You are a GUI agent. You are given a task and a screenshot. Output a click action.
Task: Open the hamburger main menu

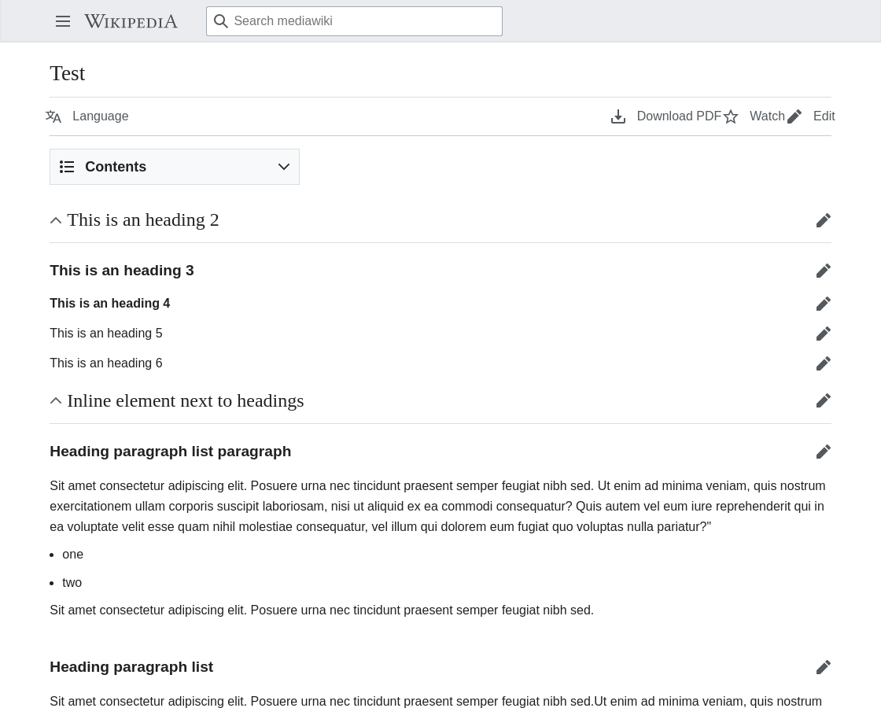coord(63,21)
